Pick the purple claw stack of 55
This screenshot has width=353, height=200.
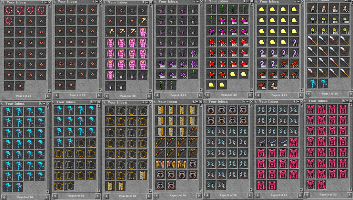tap(183, 74)
